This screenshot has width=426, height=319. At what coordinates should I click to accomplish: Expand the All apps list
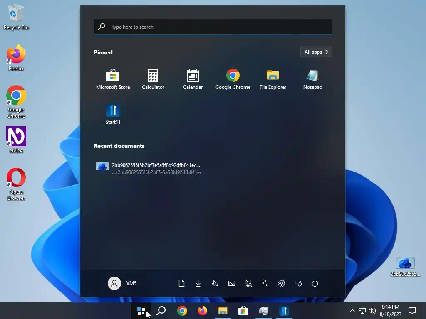316,52
